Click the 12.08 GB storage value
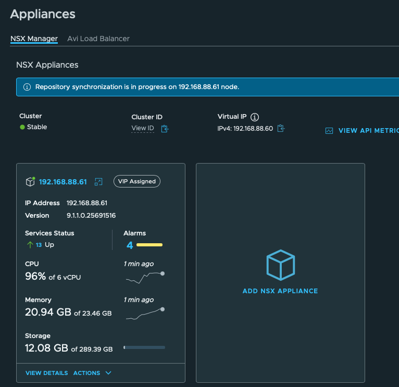The height and width of the screenshot is (387, 399). point(46,348)
